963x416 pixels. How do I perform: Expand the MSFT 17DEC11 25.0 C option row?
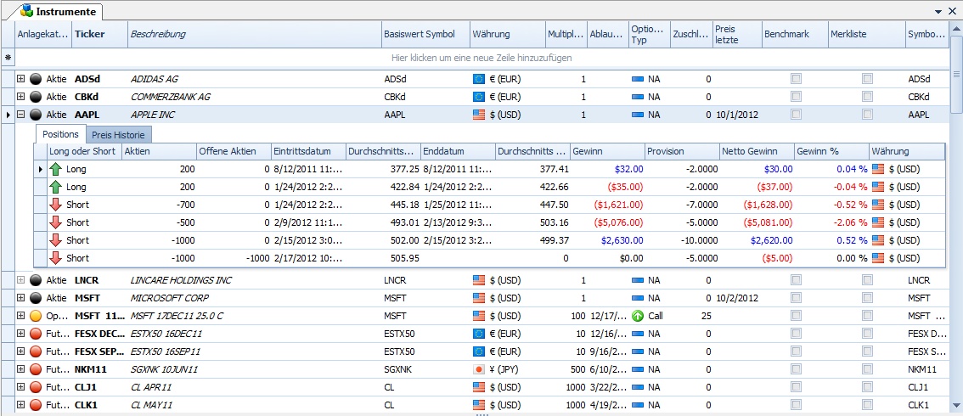(21, 316)
